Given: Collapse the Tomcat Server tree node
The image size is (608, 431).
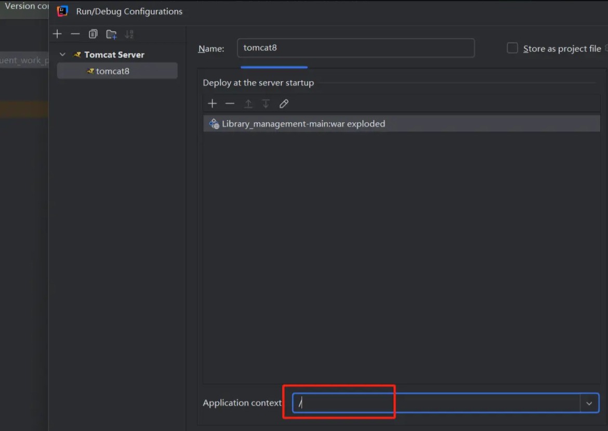Looking at the screenshot, I should pyautogui.click(x=63, y=55).
